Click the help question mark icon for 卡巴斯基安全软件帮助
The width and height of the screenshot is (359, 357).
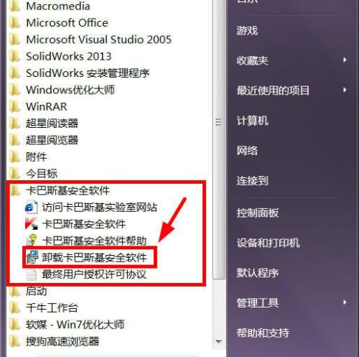point(32,240)
